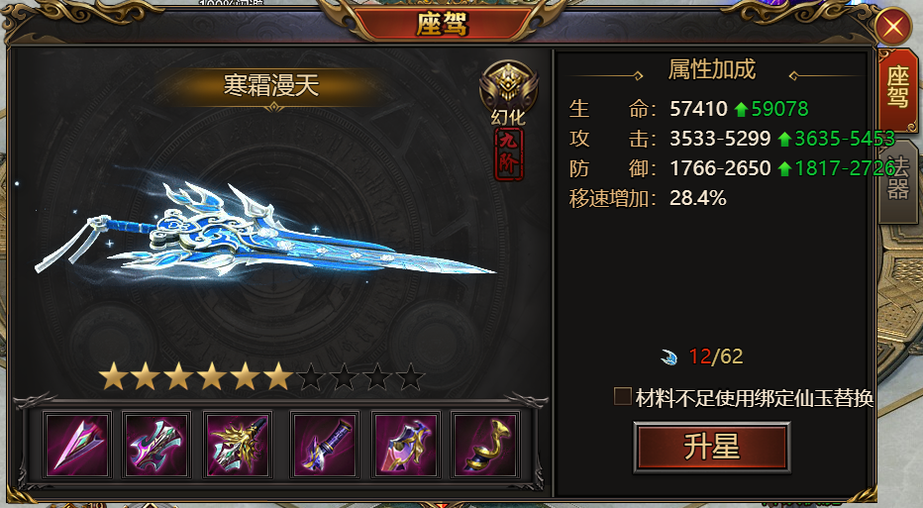Click the sixth gold star
Screen dimensions: 923x508
tap(278, 376)
